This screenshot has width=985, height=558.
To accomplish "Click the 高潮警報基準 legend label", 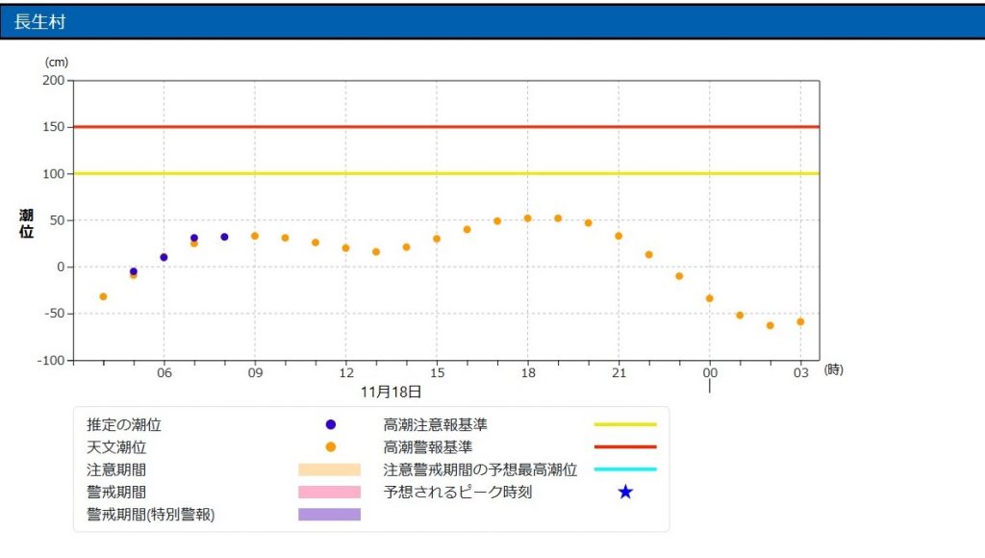I will 428,447.
